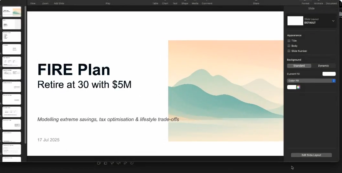Enable the Body checkbox
342x173 pixels.
tap(289, 46)
